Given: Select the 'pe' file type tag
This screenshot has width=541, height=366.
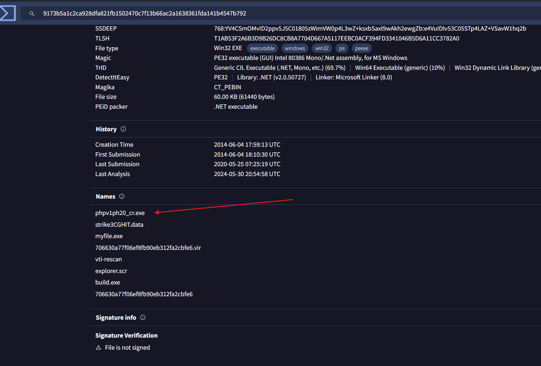Looking at the screenshot, I should (342, 48).
